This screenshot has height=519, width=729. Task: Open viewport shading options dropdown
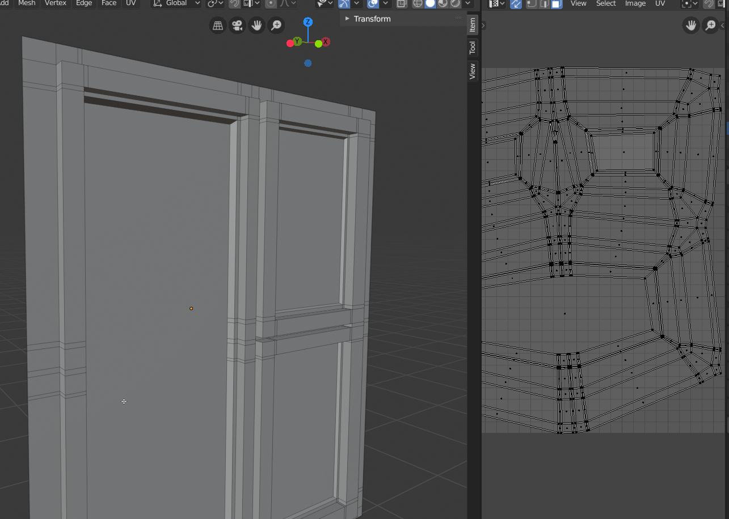[x=468, y=3]
